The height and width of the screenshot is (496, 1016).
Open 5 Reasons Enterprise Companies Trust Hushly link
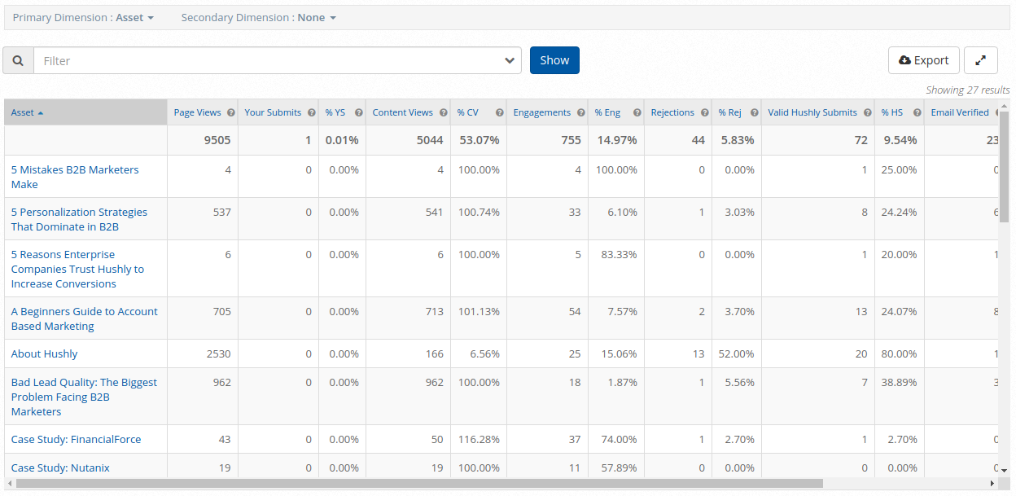pos(77,269)
